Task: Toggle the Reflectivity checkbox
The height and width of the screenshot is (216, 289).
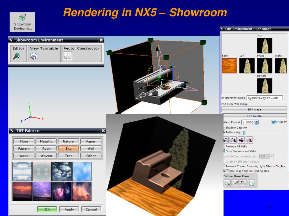Action: coord(224,132)
